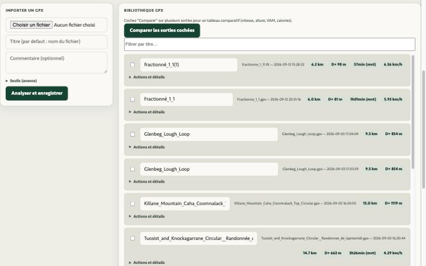Expand the Seuils (avancé) section
426x266 pixels.
21,81
